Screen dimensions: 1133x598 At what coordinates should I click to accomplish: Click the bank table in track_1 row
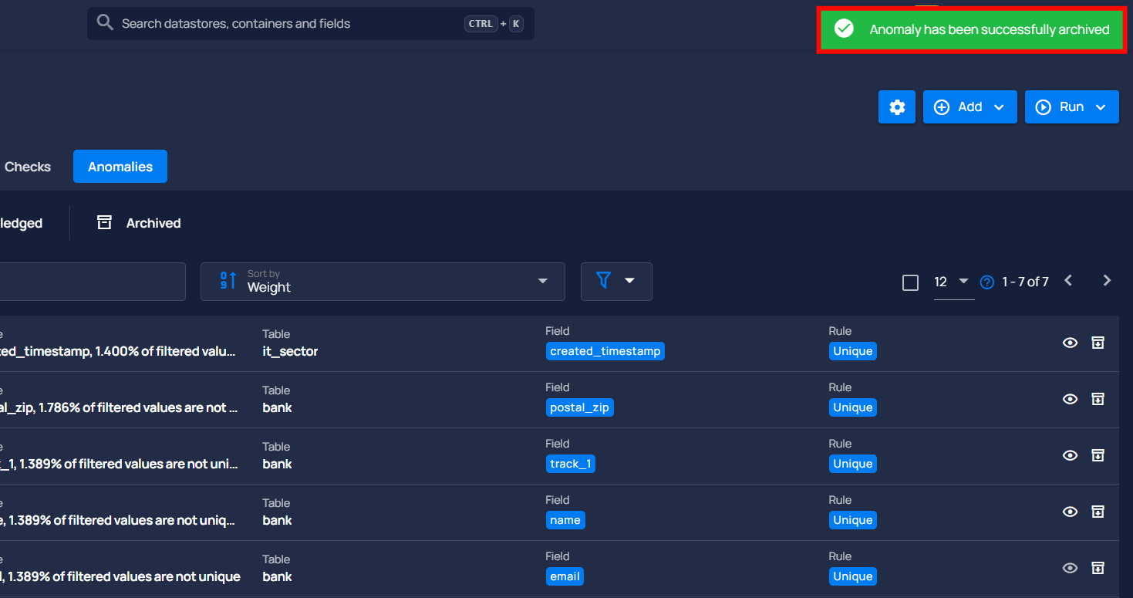pos(277,464)
